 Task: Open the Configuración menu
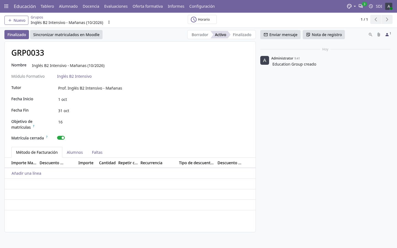tap(202, 6)
